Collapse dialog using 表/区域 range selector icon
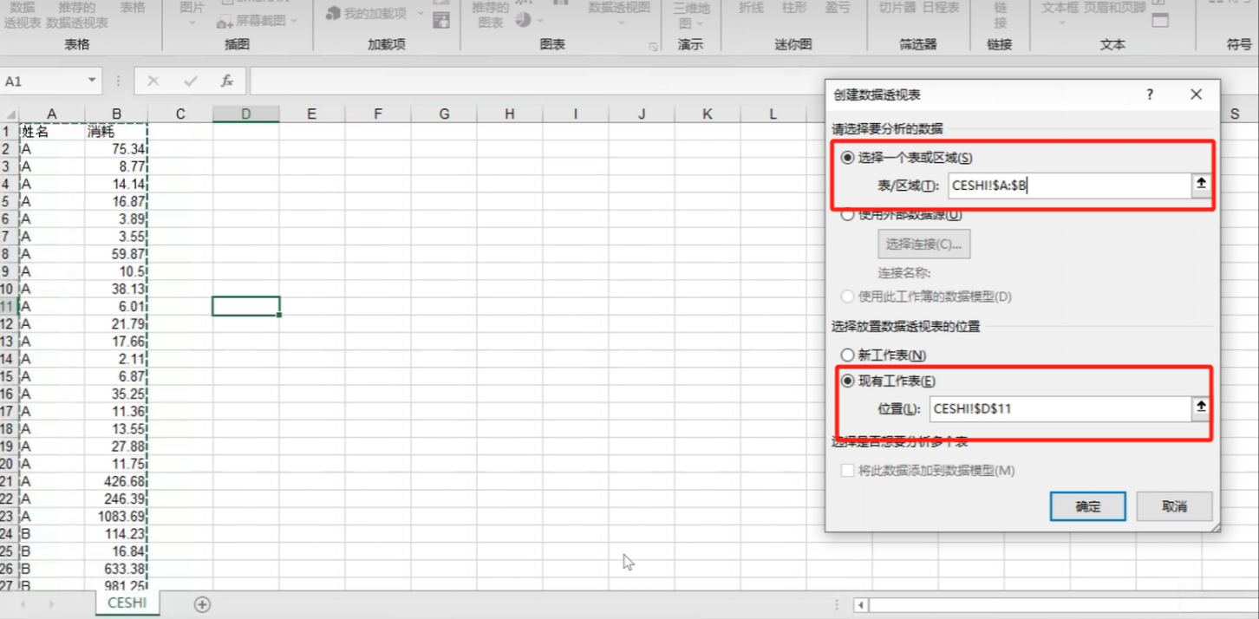The image size is (1259, 619). [x=1201, y=184]
